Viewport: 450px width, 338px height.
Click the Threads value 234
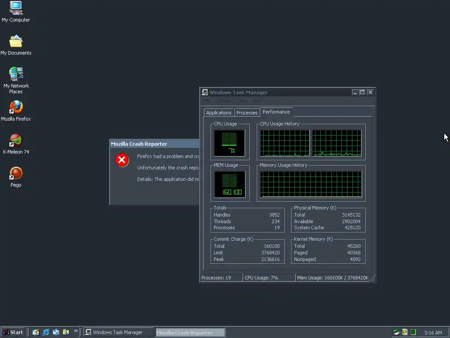(x=276, y=221)
